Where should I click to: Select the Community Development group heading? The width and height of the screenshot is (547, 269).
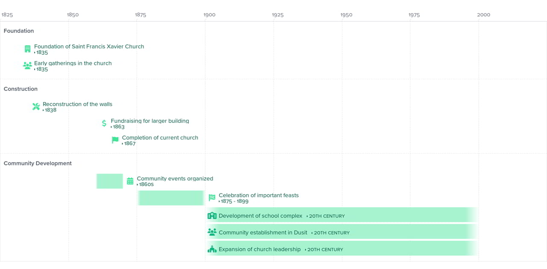[38, 163]
